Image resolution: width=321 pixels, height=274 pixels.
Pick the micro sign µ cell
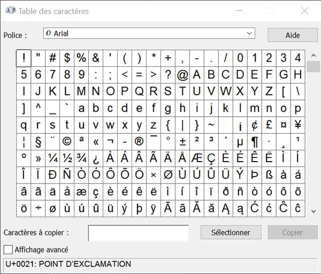pyautogui.click(x=240, y=142)
